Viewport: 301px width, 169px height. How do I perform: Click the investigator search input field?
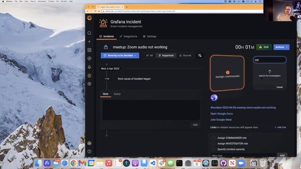tap(269, 60)
